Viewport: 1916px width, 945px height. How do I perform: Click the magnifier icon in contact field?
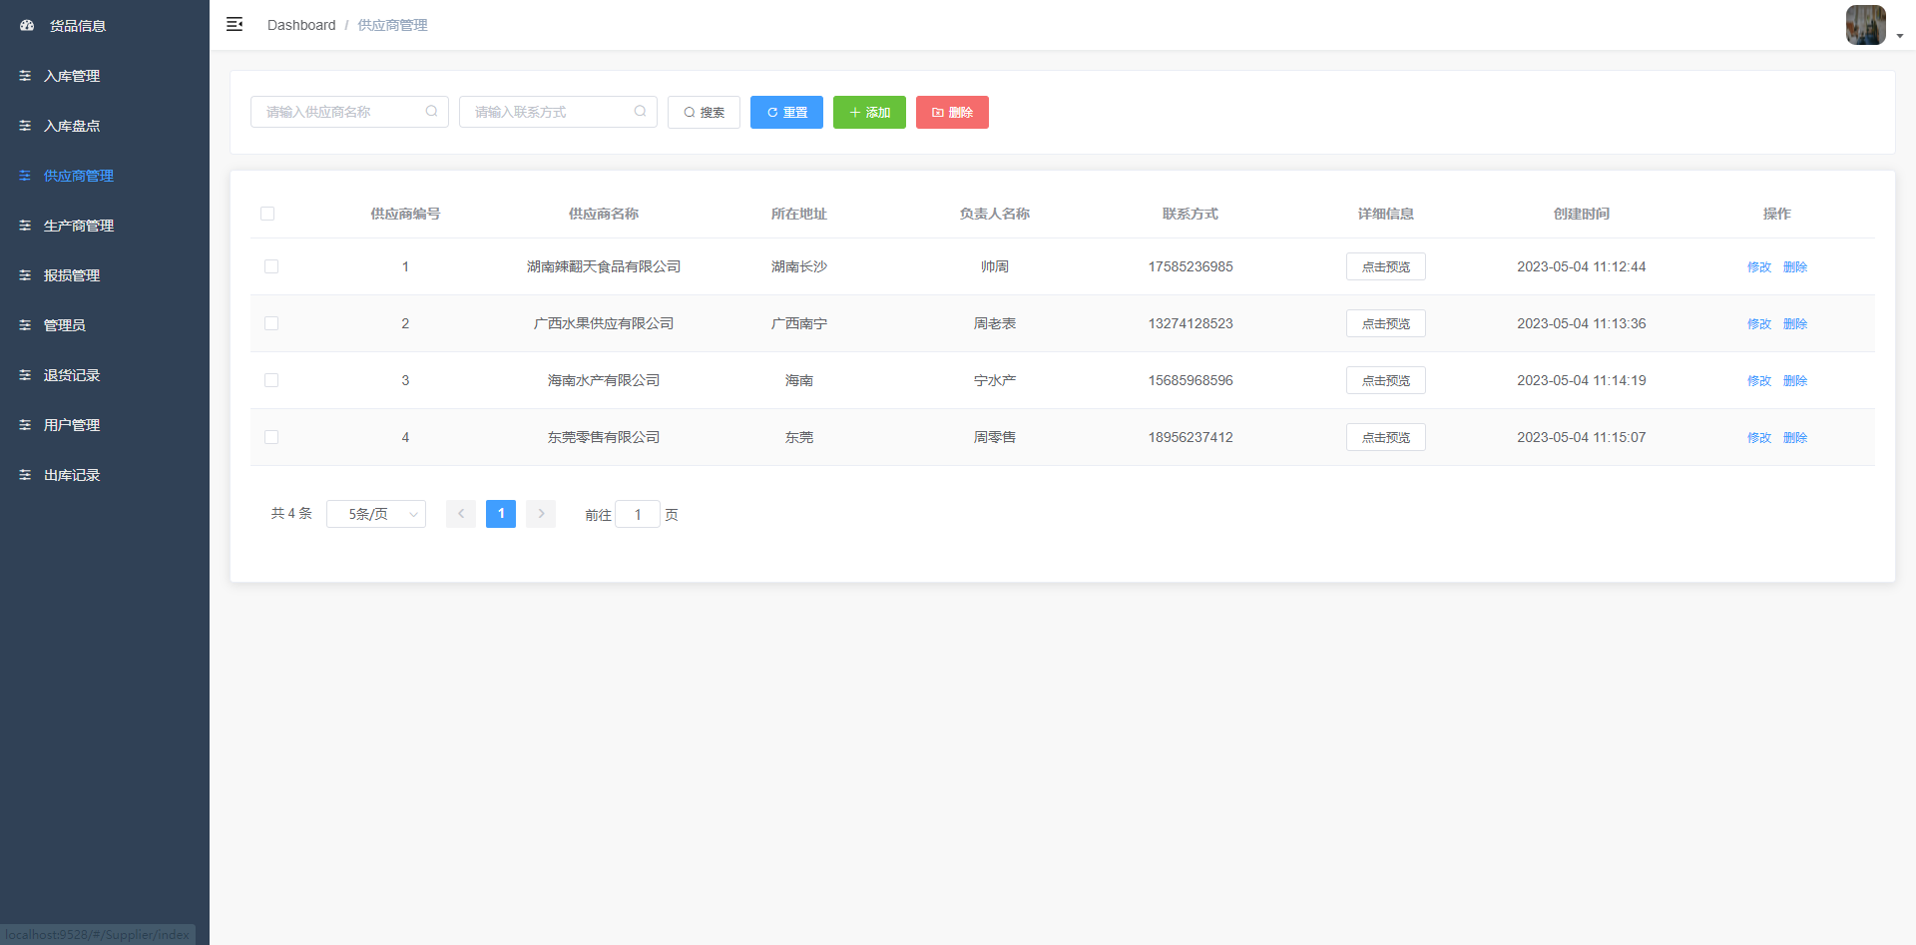[x=640, y=111]
